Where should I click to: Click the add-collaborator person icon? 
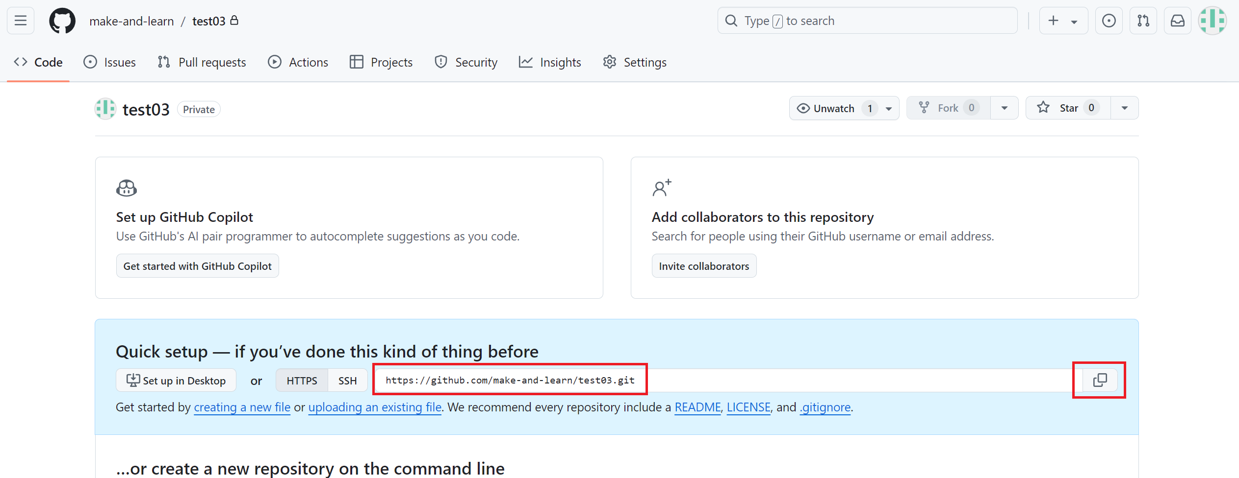pyautogui.click(x=662, y=188)
